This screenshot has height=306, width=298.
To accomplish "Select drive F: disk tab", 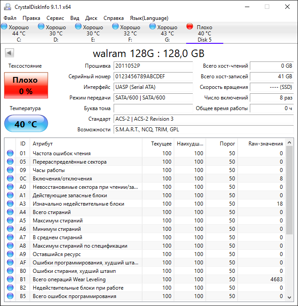I will [x=130, y=33].
